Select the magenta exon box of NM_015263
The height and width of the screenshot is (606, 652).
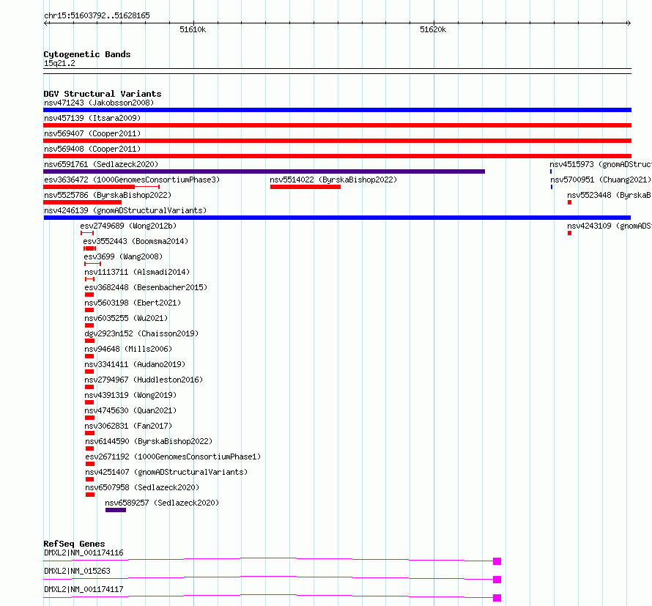[x=497, y=580]
